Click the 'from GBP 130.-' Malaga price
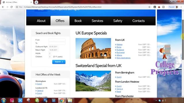This screenshot has height=103, width=184. [144, 45]
